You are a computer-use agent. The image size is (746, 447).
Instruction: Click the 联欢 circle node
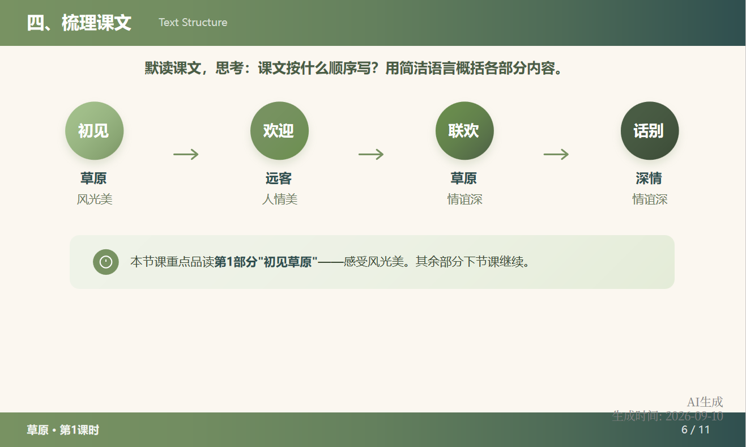point(464,131)
